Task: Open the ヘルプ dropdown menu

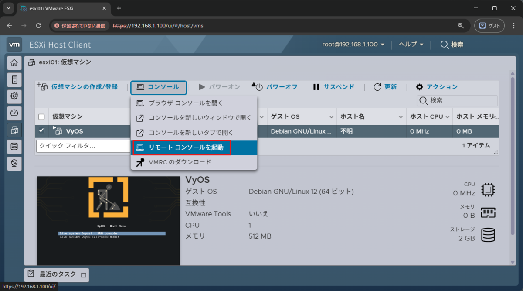Action: (411, 45)
